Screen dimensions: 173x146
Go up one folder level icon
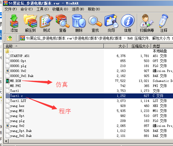coord(9,38)
